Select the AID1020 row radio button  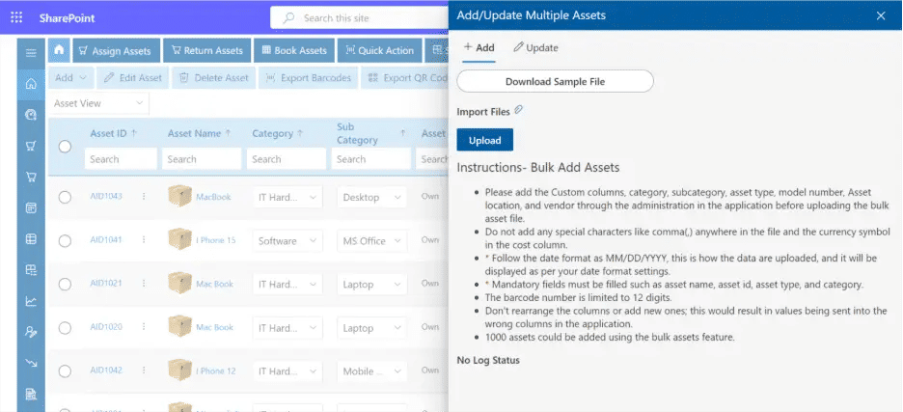(65, 328)
